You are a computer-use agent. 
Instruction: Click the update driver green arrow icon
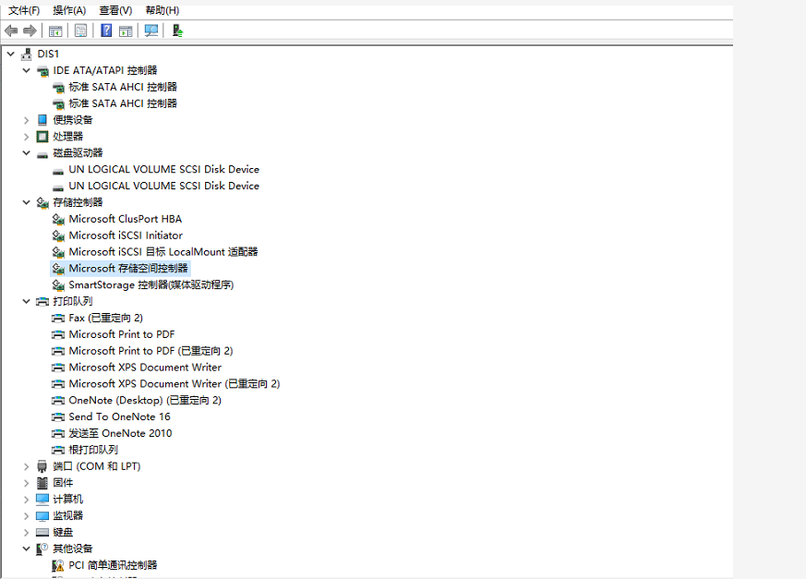click(177, 30)
